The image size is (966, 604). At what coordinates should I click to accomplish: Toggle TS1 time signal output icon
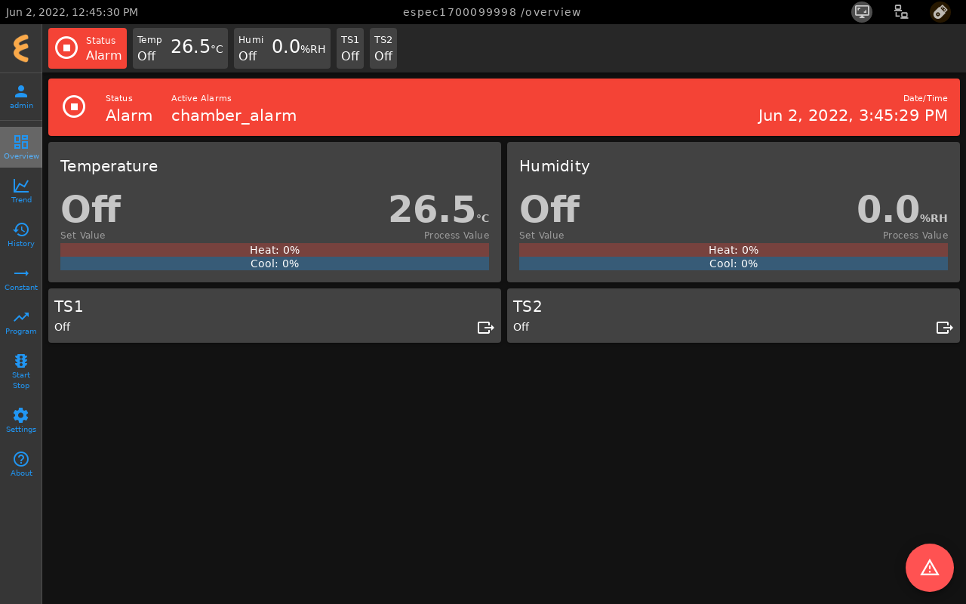click(x=486, y=328)
